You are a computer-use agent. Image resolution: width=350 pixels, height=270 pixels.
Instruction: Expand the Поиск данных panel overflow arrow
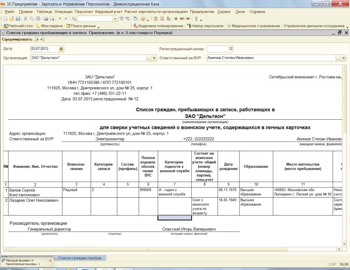pyautogui.click(x=98, y=27)
